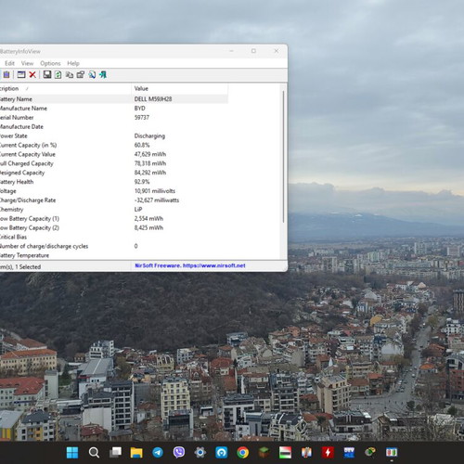Screen dimensions: 464x464
Task: Click the purple clipboard toolbar icon
Action: 6,74
